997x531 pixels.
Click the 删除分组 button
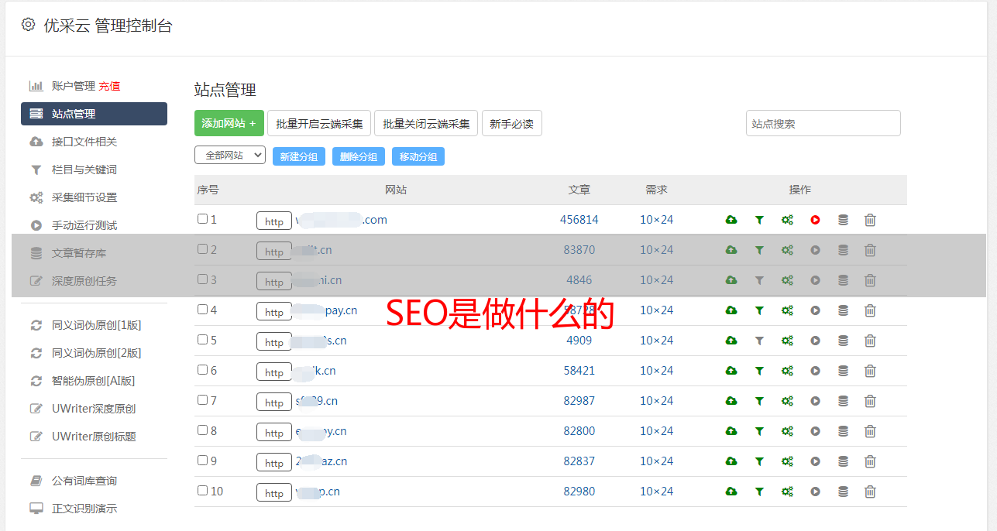coord(359,156)
